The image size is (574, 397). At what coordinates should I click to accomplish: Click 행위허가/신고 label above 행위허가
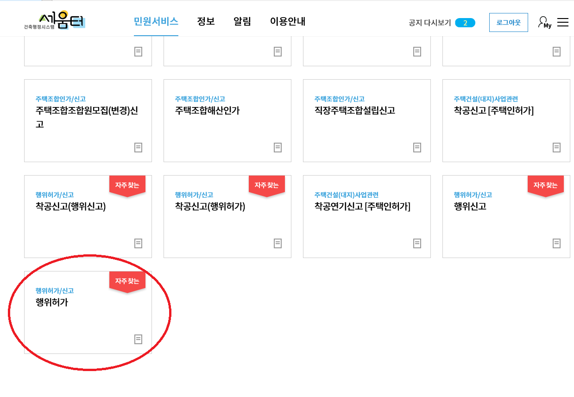click(x=54, y=291)
